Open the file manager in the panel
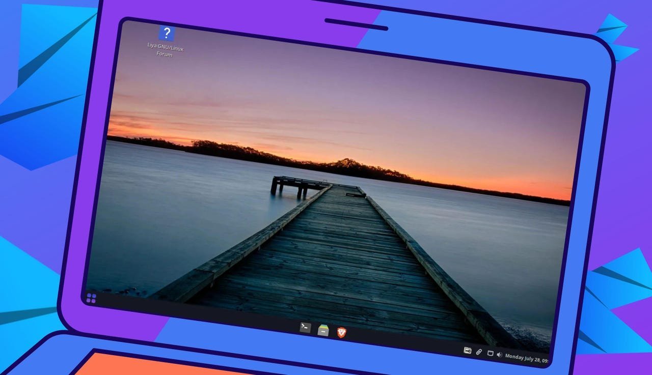This screenshot has height=375, width=652. [x=323, y=330]
